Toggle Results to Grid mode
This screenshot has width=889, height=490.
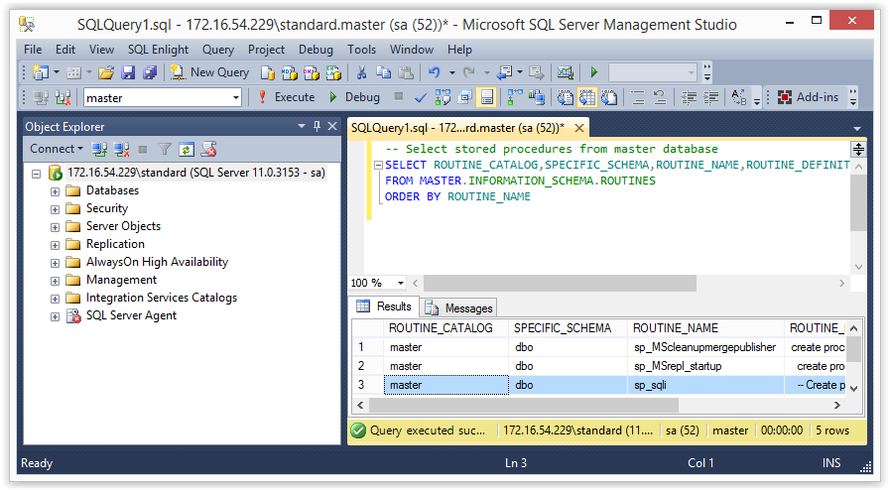(x=587, y=97)
